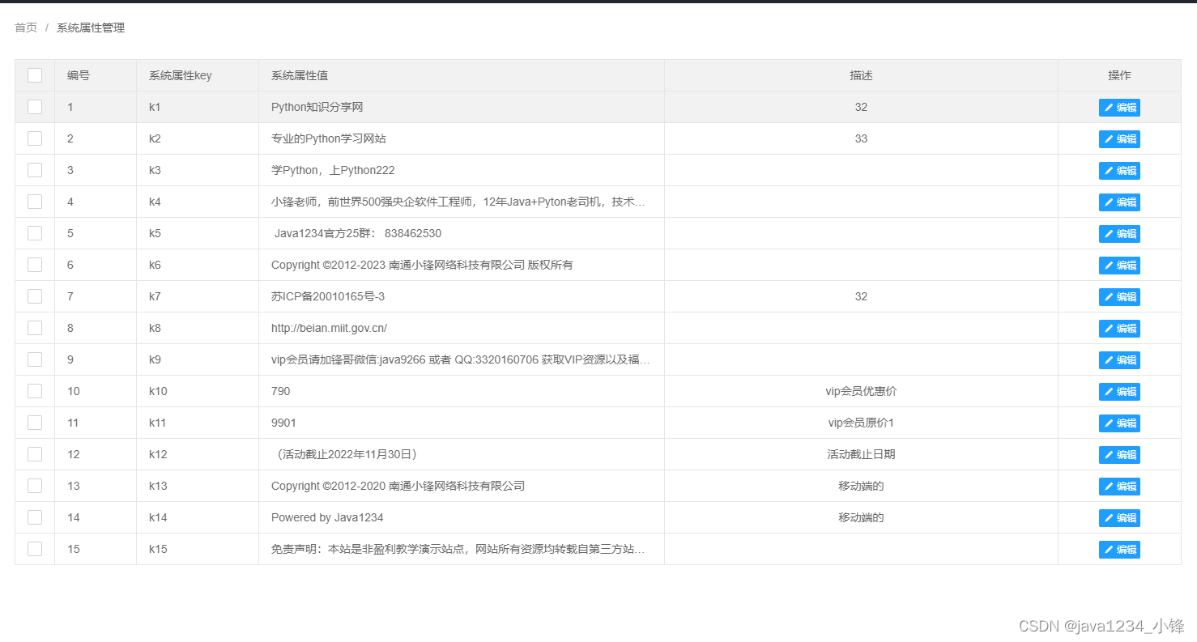
Task: Select checkbox for row 14
Action: [35, 517]
